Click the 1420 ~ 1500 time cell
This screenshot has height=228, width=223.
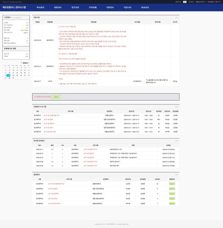pos(148,115)
